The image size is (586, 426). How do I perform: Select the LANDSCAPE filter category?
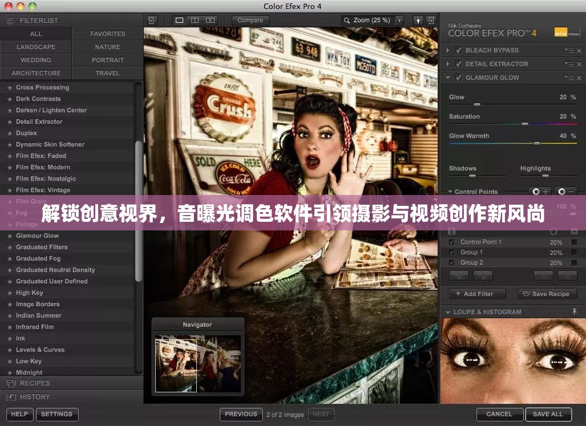click(36, 47)
